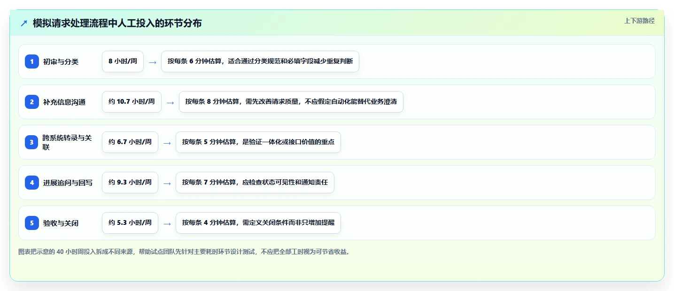The height and width of the screenshot is (291, 674).
Task: Click the note 按每条 7 分钟估算
Action: 255,183
